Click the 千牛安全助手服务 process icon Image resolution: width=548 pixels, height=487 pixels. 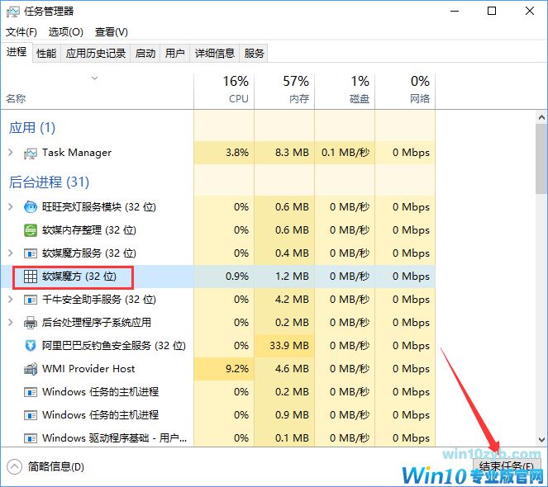tap(31, 300)
